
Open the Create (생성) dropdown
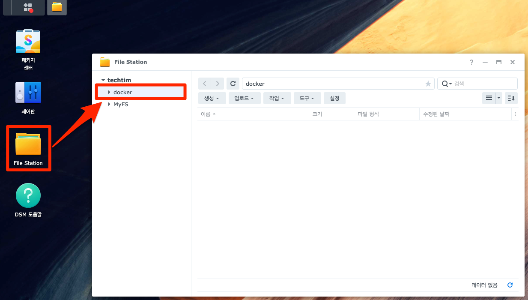pyautogui.click(x=212, y=98)
